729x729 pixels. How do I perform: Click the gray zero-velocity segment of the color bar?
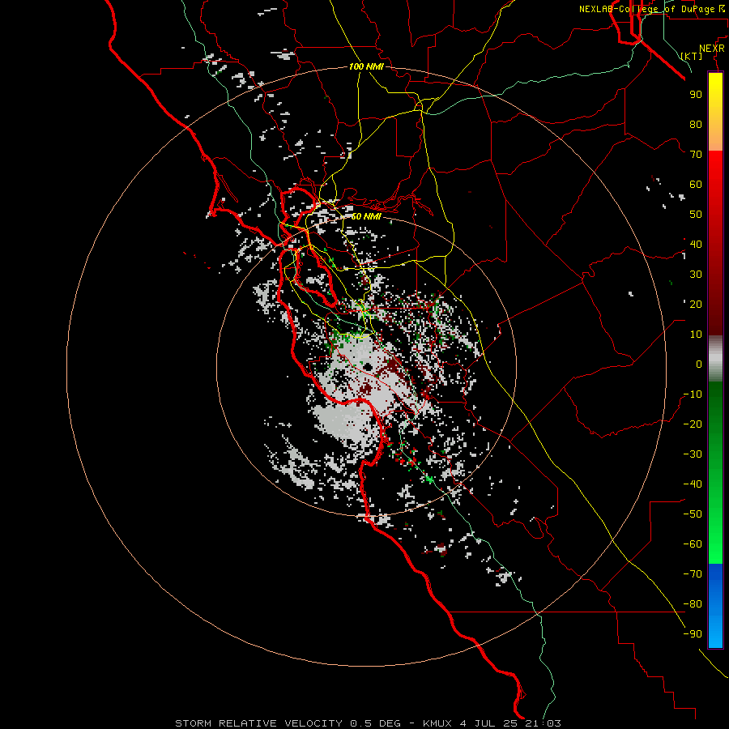click(715, 359)
